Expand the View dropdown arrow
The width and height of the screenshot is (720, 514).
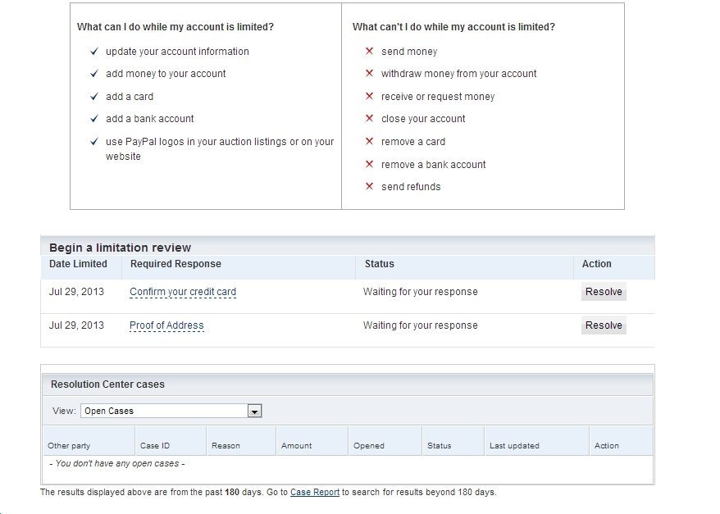254,412
